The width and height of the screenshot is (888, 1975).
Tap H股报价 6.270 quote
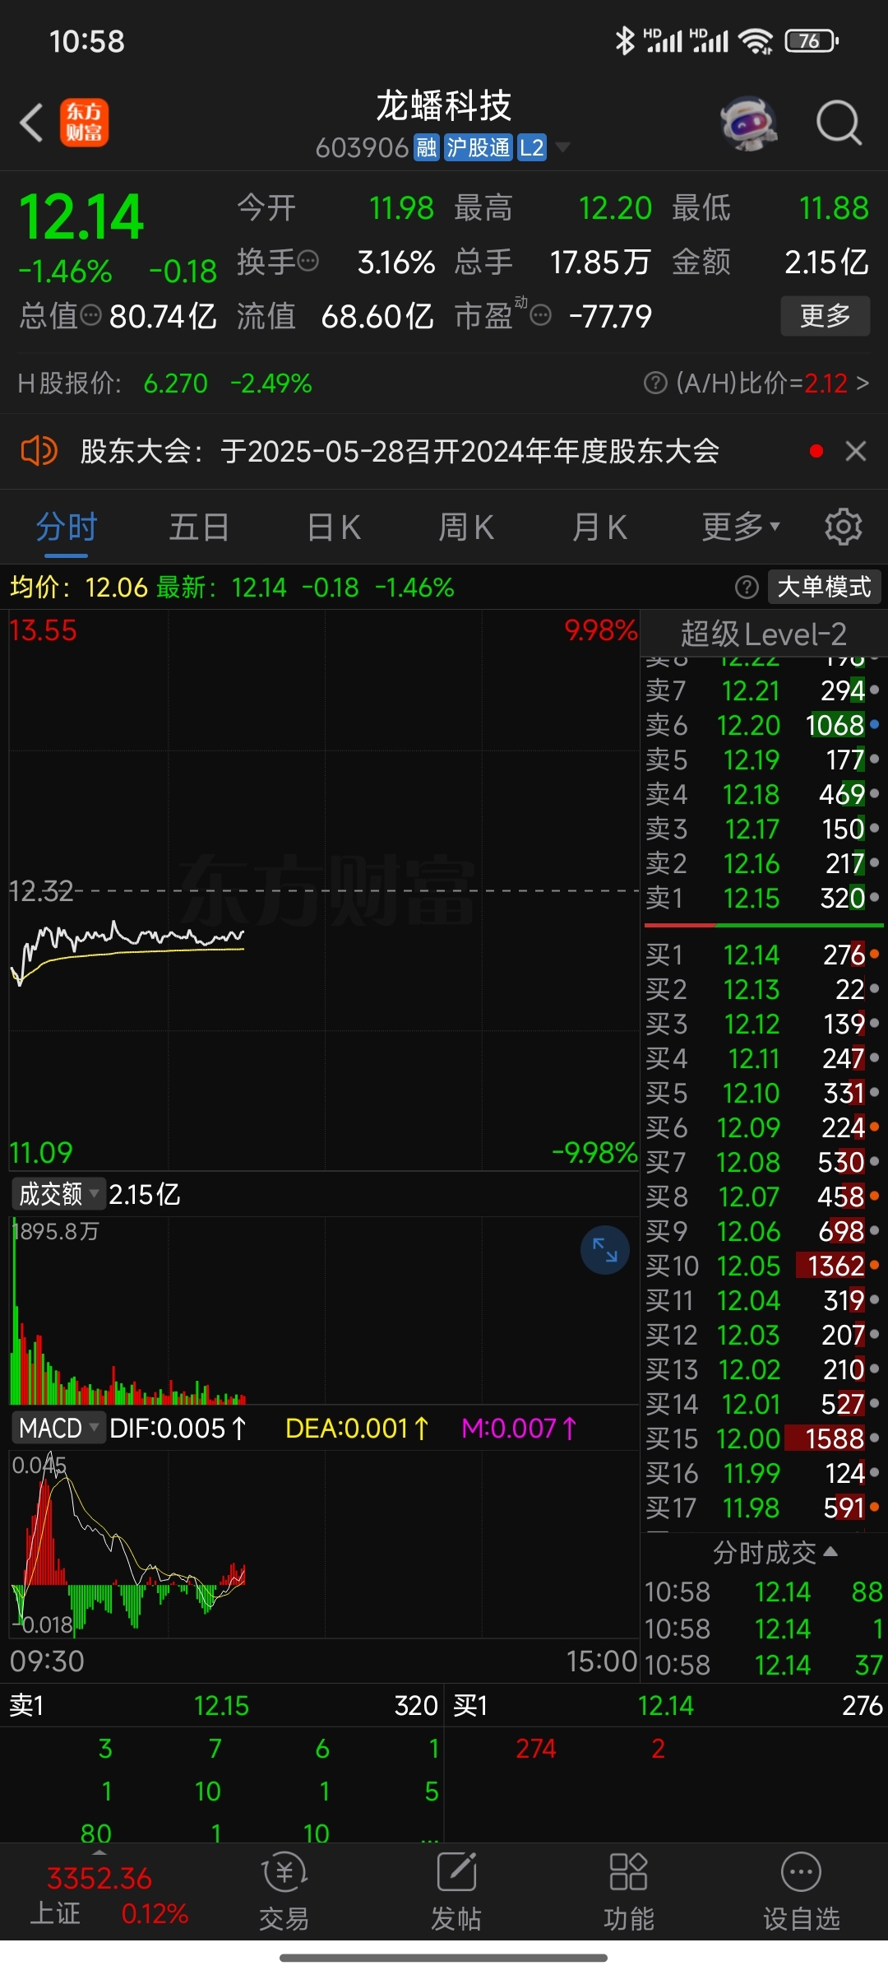pos(164,383)
